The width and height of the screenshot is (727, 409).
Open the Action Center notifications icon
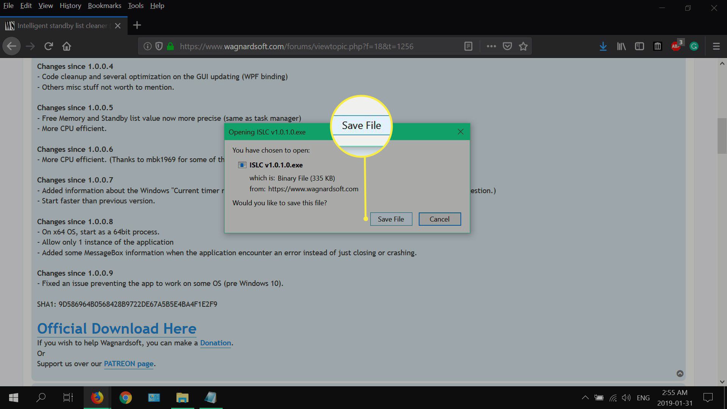(708, 398)
